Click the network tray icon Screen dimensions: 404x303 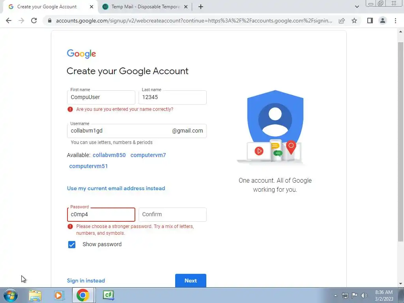pos(345,296)
